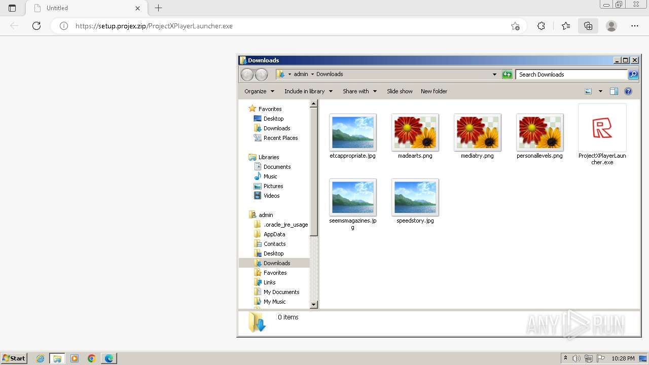Open browser Settings and more menu

pyautogui.click(x=635, y=26)
